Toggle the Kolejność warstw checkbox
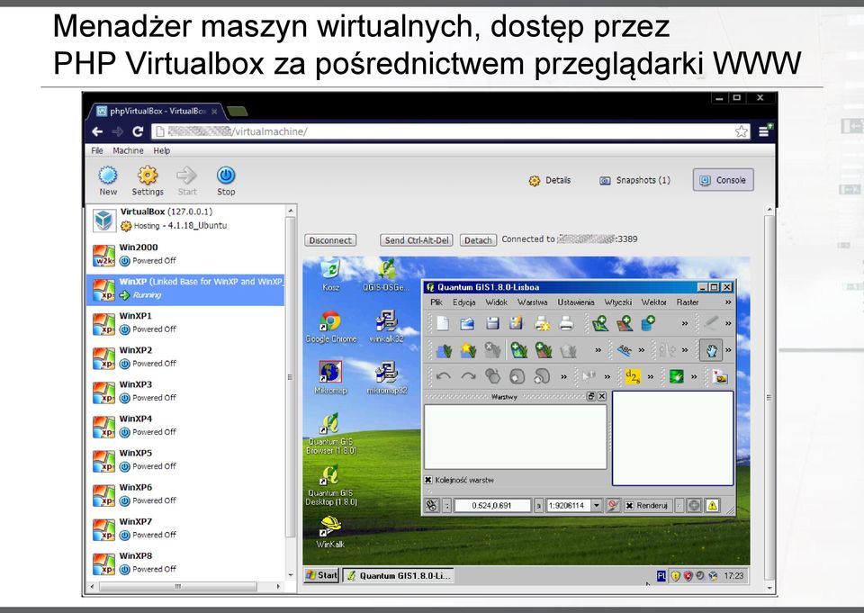Image resolution: width=864 pixels, height=613 pixels. pos(428,480)
